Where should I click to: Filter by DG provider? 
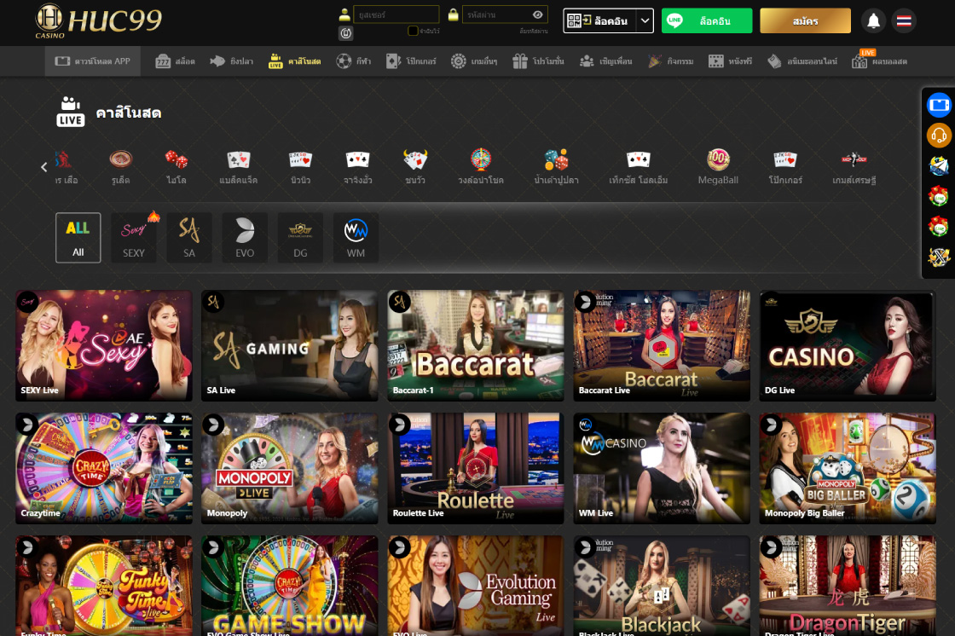(x=300, y=238)
